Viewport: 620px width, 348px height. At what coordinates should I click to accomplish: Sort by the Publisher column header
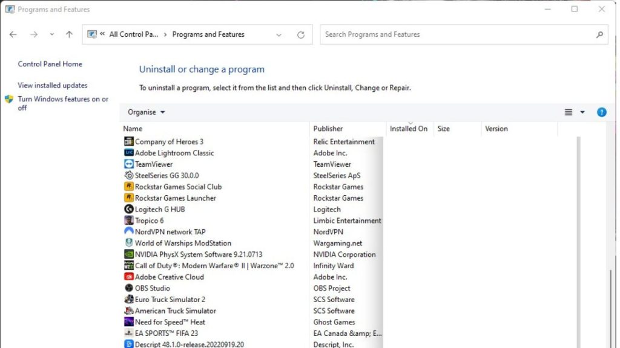coord(328,129)
